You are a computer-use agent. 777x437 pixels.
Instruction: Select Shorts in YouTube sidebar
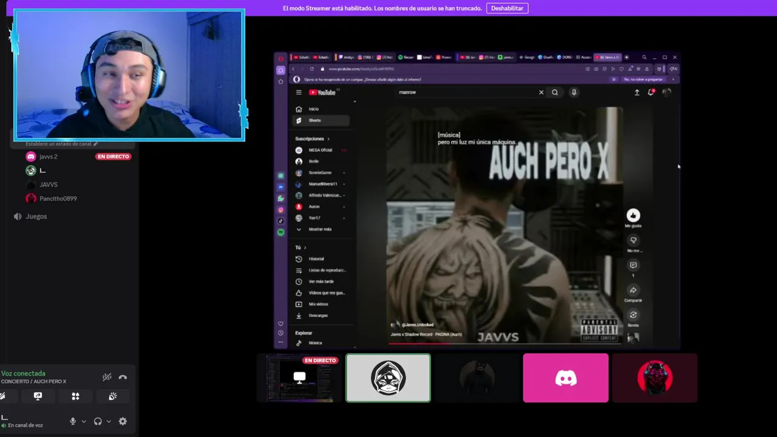pos(321,120)
